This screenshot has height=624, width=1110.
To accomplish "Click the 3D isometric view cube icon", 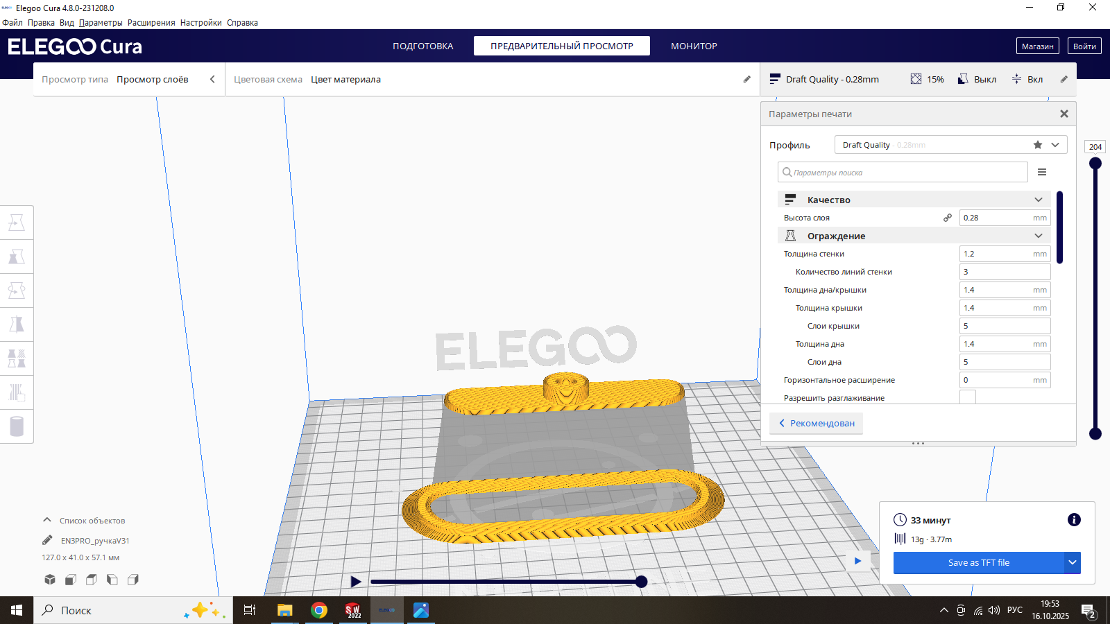I will 50,580.
